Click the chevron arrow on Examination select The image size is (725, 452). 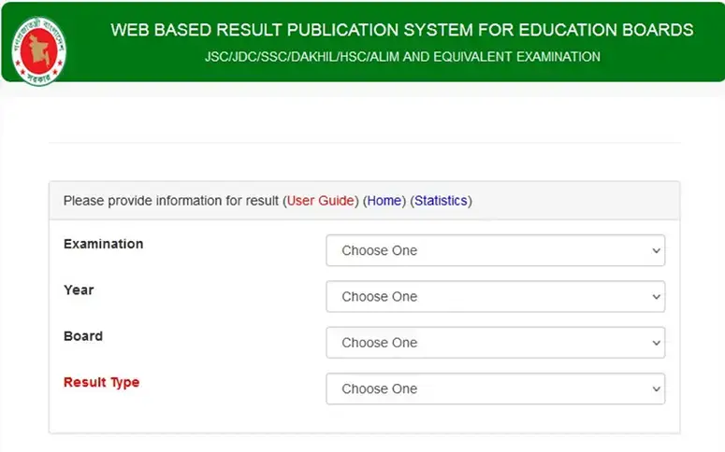point(656,250)
